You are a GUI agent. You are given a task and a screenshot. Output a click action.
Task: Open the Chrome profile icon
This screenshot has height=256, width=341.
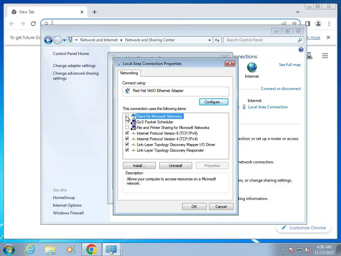point(318,24)
